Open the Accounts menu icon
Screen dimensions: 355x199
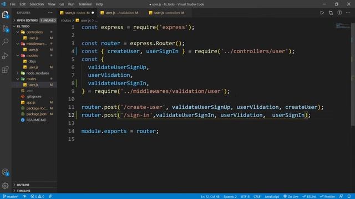tap(5, 172)
